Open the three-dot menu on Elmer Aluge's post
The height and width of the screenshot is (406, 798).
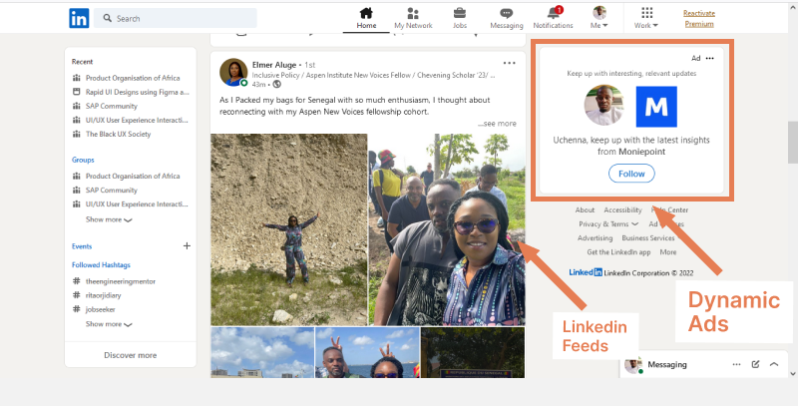(509, 63)
